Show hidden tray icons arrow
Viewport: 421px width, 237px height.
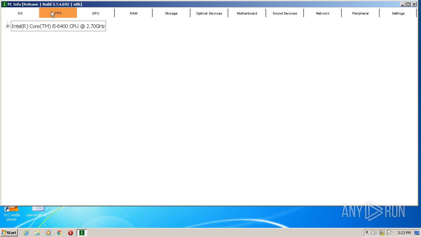367,233
